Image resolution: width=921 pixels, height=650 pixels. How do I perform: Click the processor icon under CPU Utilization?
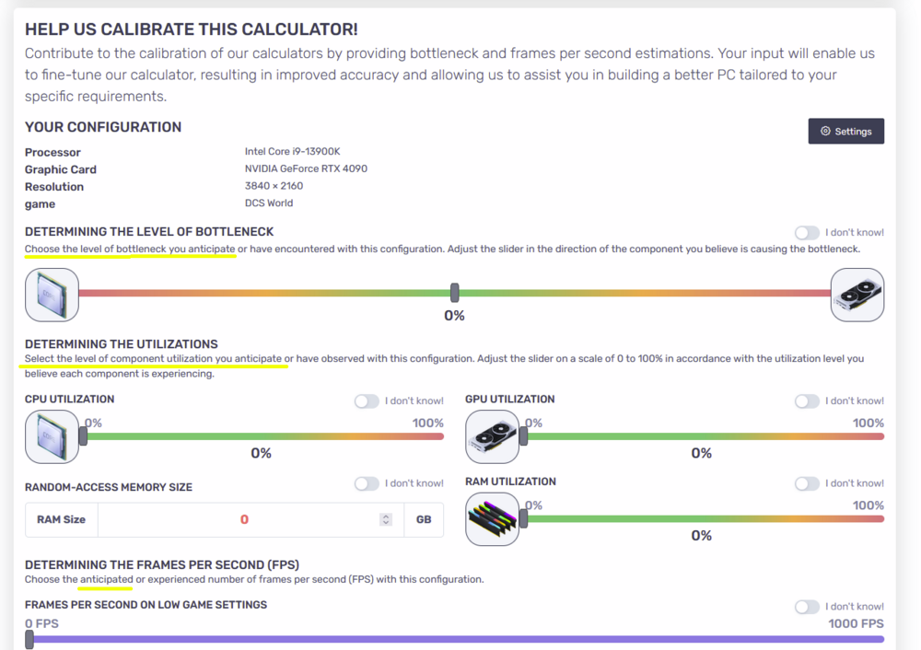coord(52,436)
